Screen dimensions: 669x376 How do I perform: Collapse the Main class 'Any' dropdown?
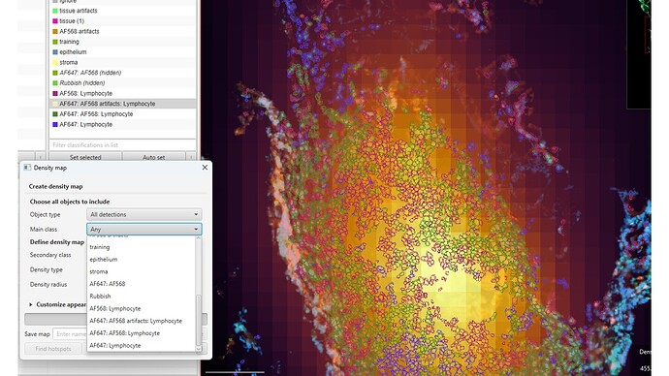pyautogui.click(x=144, y=229)
